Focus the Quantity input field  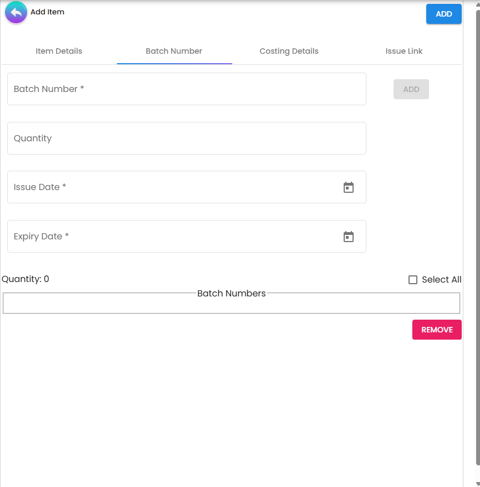click(x=166, y=138)
